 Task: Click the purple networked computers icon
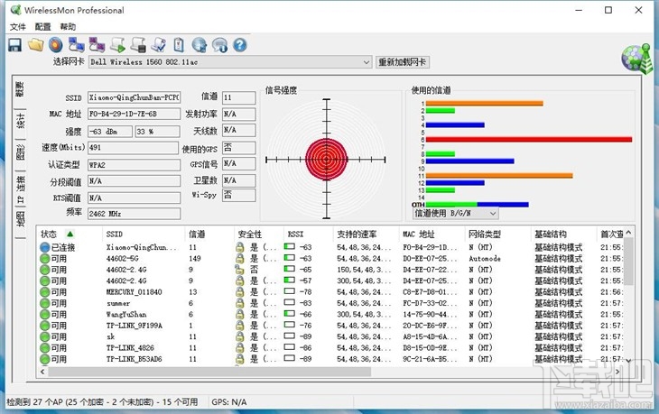click(x=97, y=45)
